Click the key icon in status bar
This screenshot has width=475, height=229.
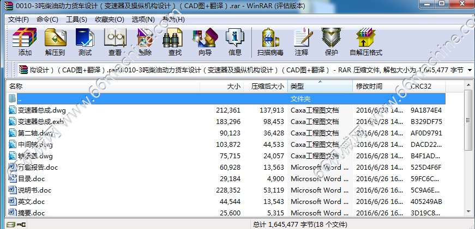tap(21, 225)
